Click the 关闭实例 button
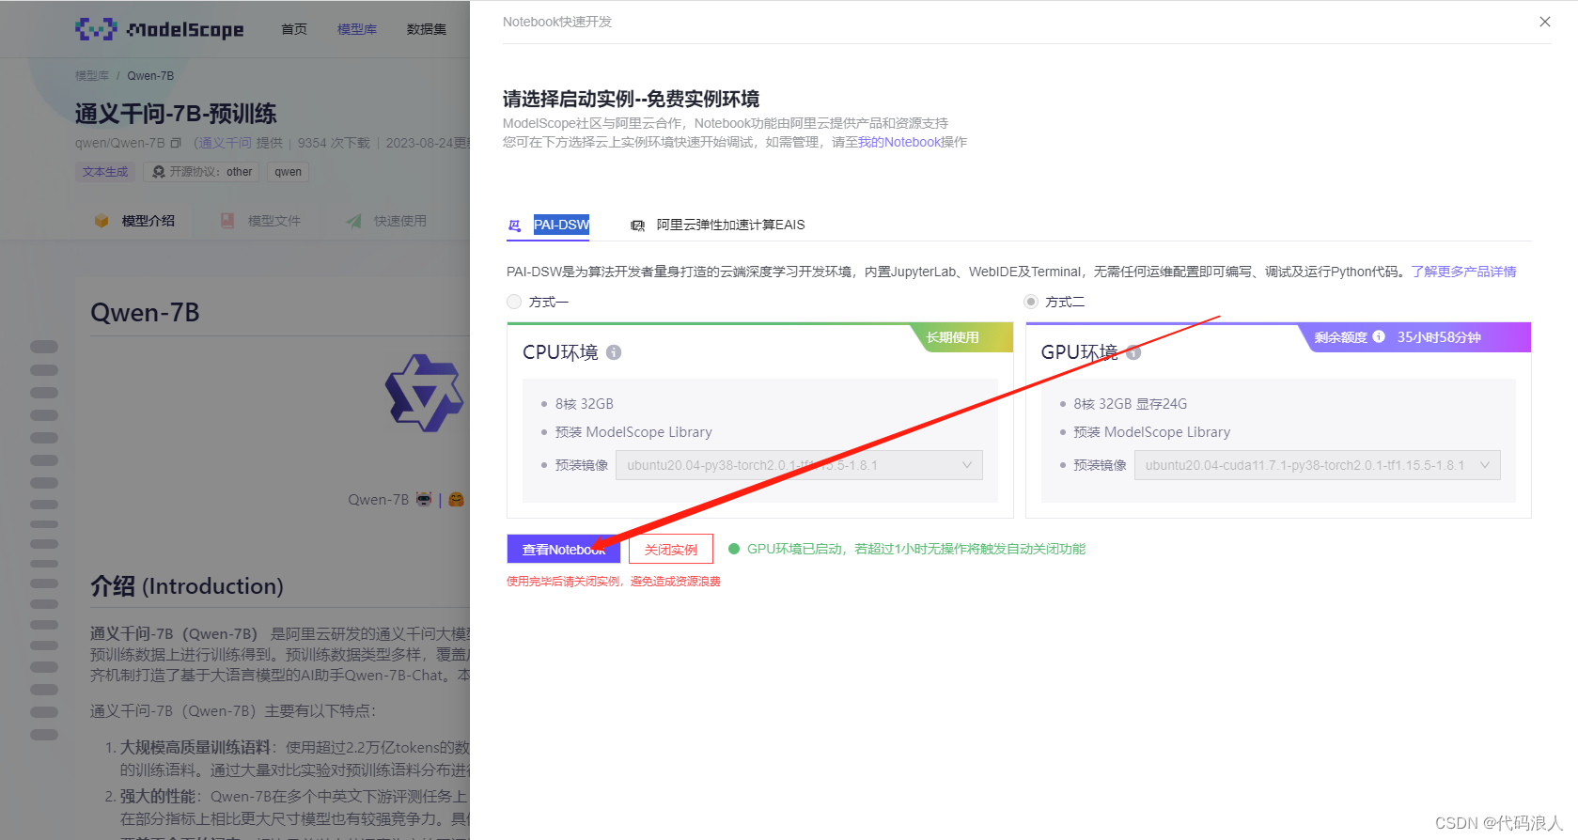This screenshot has height=840, width=1578. (x=671, y=549)
